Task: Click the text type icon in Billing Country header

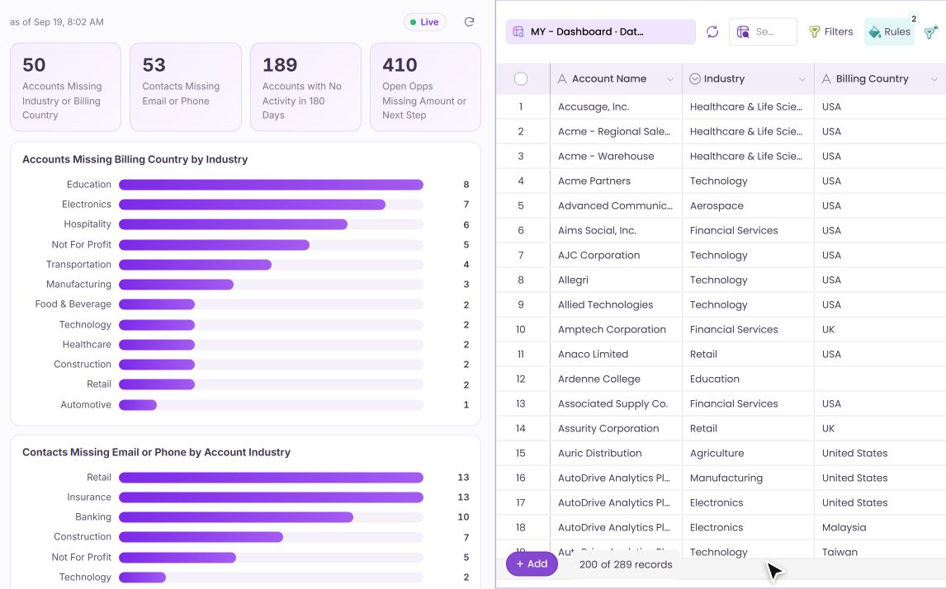Action: click(x=826, y=78)
